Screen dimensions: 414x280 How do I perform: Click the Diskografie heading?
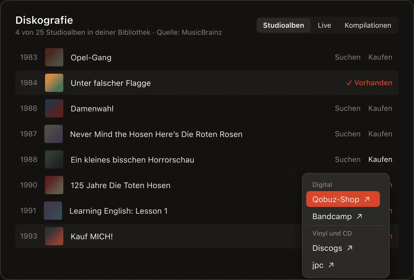pos(44,20)
